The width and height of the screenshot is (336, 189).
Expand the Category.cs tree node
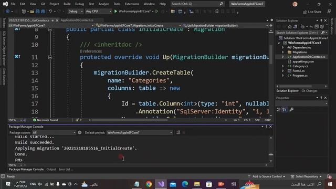(x=283, y=66)
